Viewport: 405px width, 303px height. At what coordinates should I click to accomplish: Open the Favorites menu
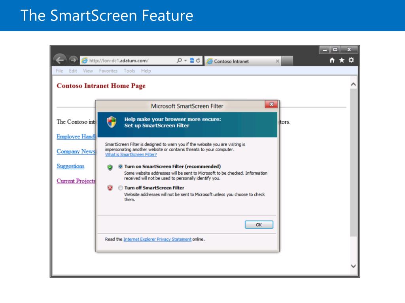tap(108, 71)
